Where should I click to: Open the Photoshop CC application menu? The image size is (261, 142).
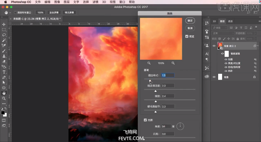pos(21,2)
